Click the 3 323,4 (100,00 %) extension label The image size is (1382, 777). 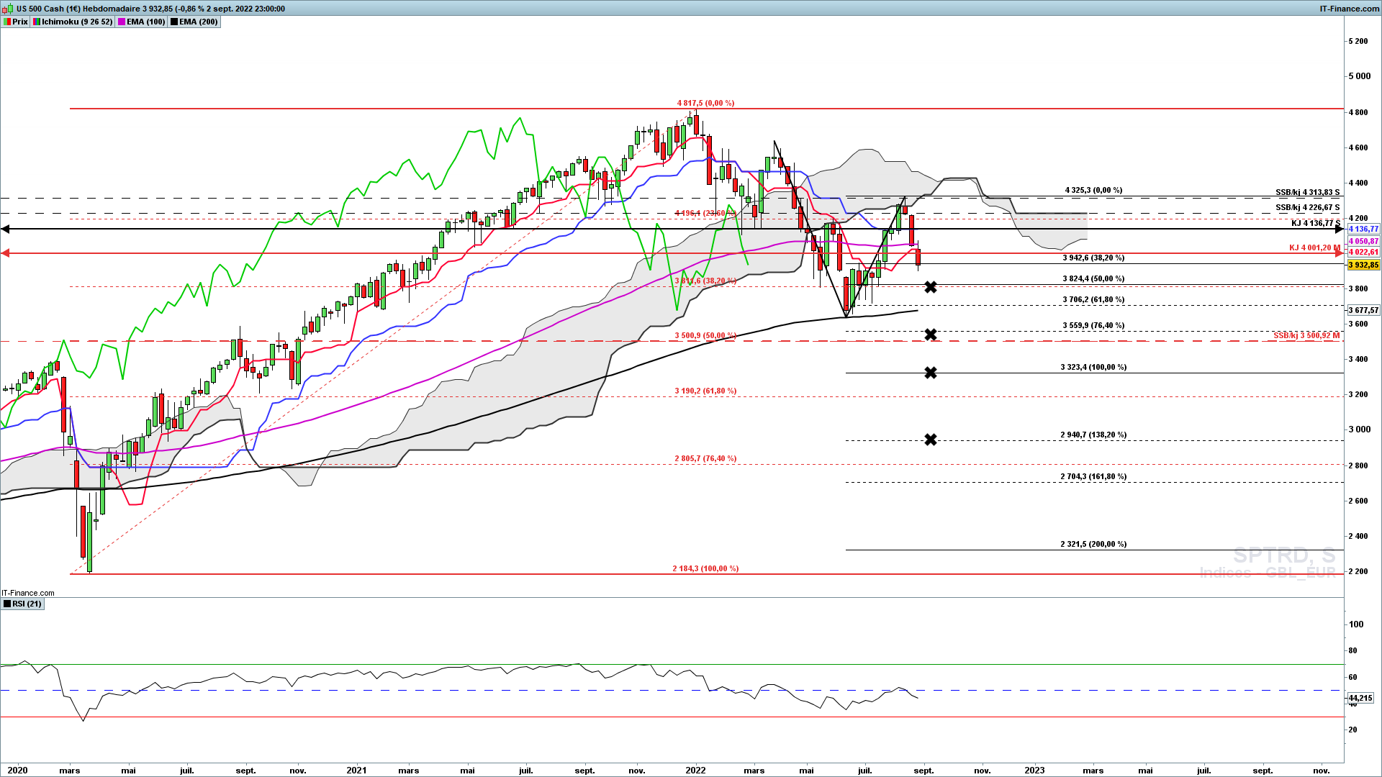point(1093,367)
